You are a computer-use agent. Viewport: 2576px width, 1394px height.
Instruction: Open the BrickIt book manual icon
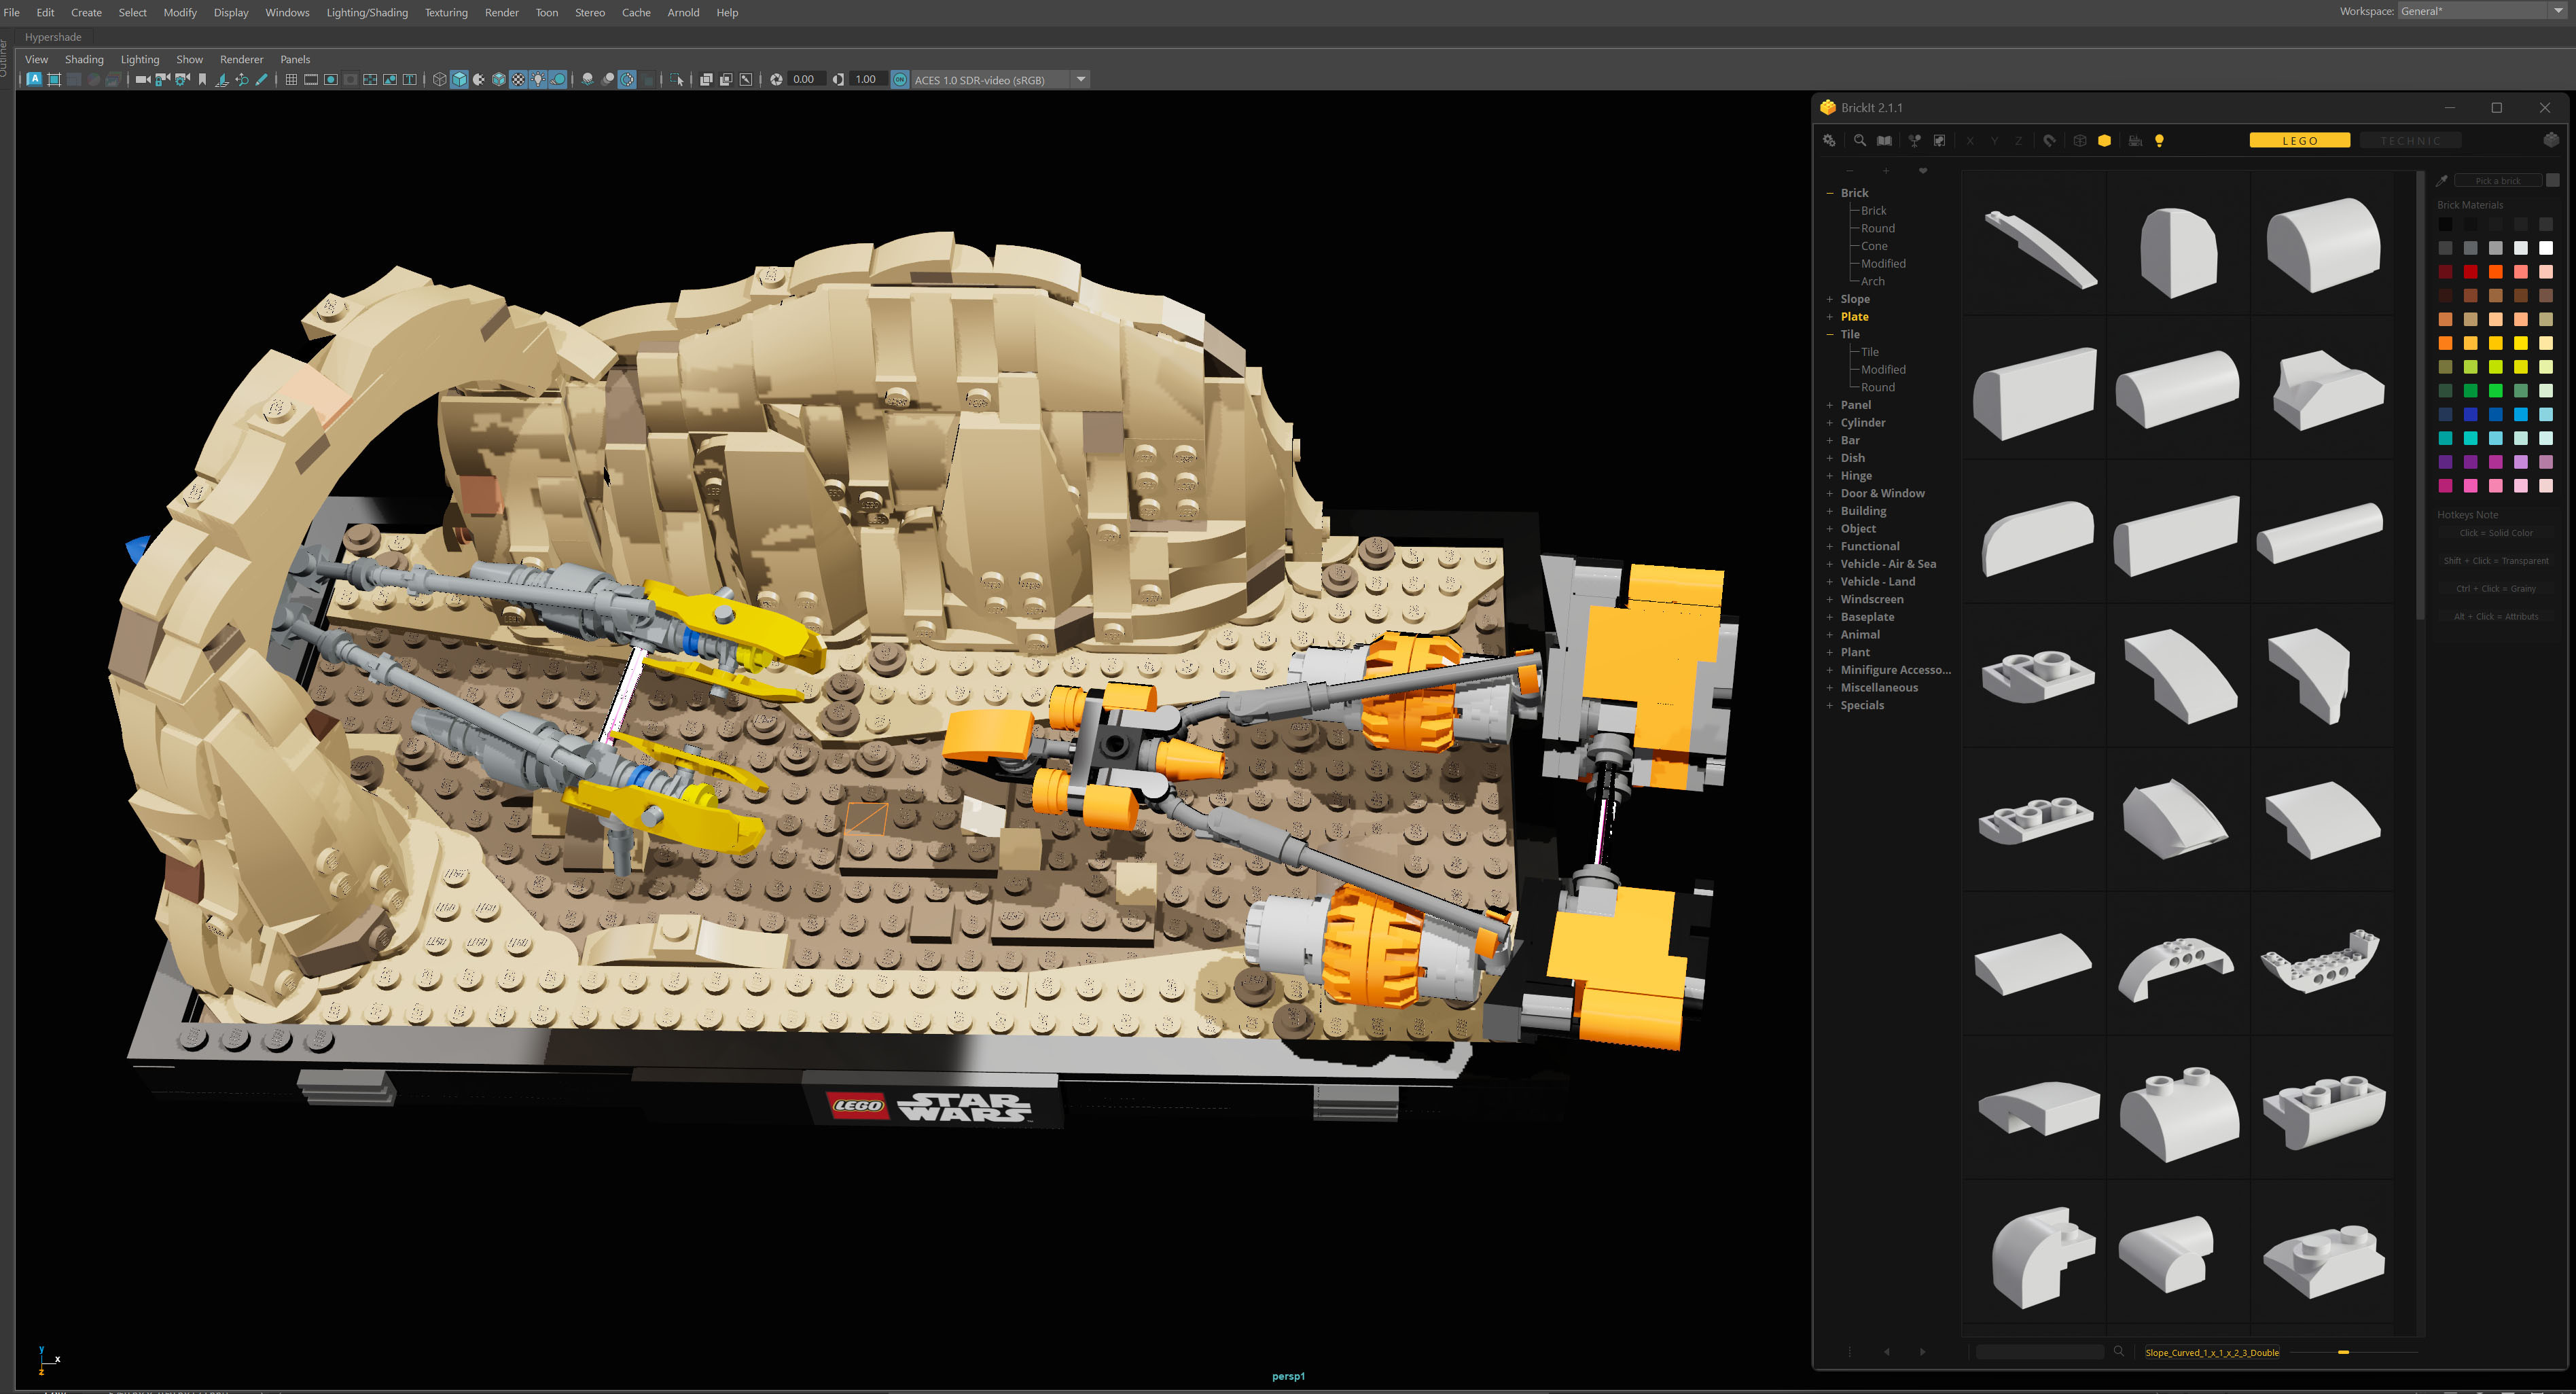click(x=1884, y=141)
